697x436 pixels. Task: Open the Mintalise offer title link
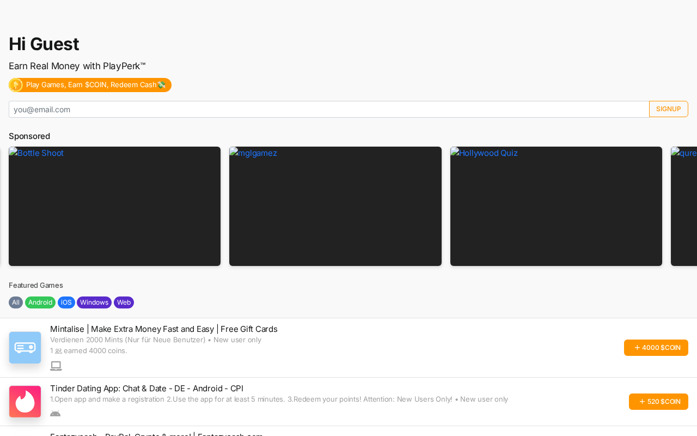click(164, 329)
